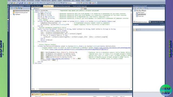Select Form1.vb in Solution Explorer
Image resolution: width=173 pixels, height=97 pixels.
point(141,16)
